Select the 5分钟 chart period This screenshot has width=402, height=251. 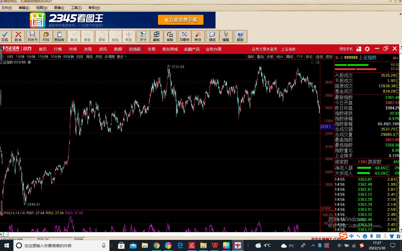click(x=31, y=57)
